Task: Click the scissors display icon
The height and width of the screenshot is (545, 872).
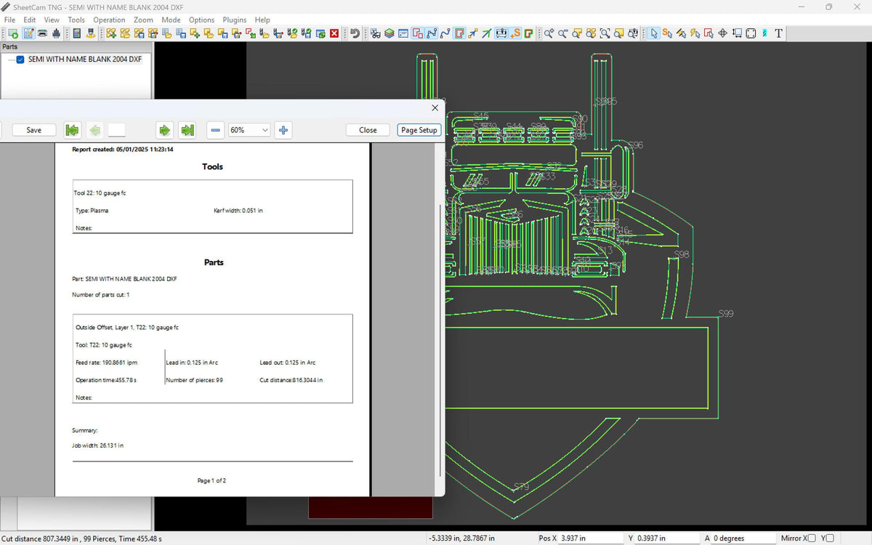Action: point(376,33)
